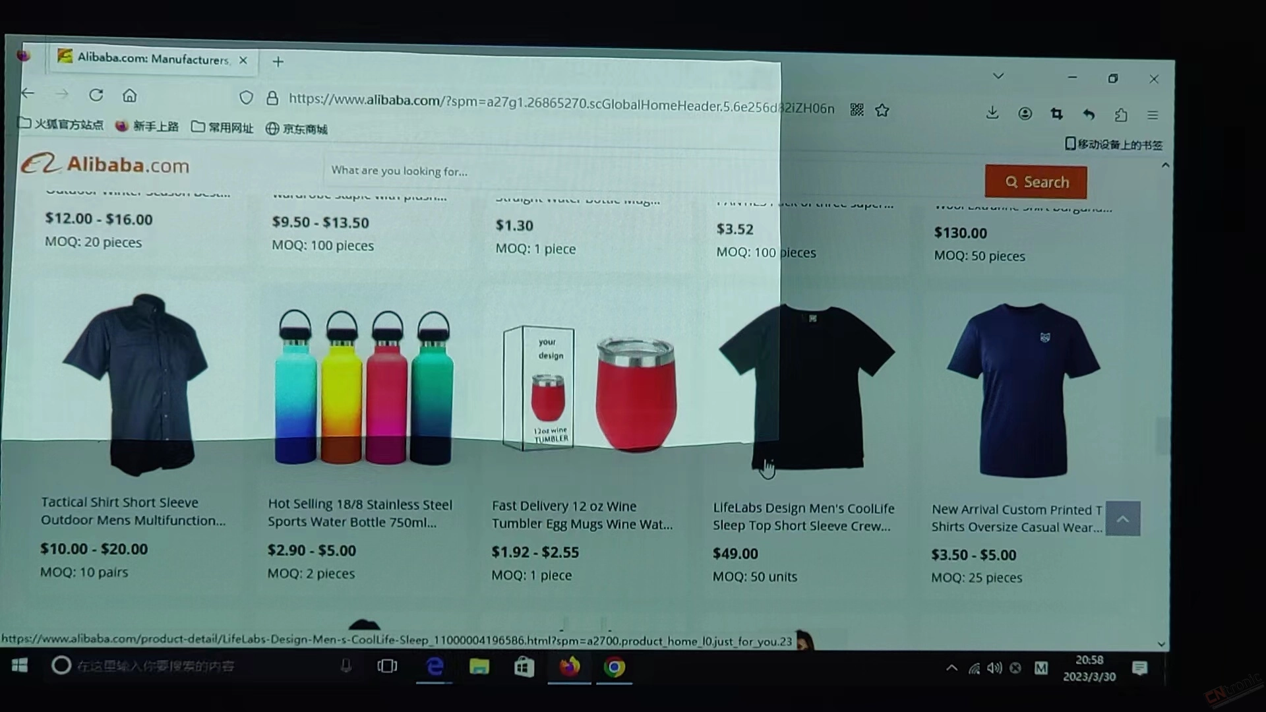1266x712 pixels.
Task: Click the back-to-top arrow button
Action: coord(1123,519)
